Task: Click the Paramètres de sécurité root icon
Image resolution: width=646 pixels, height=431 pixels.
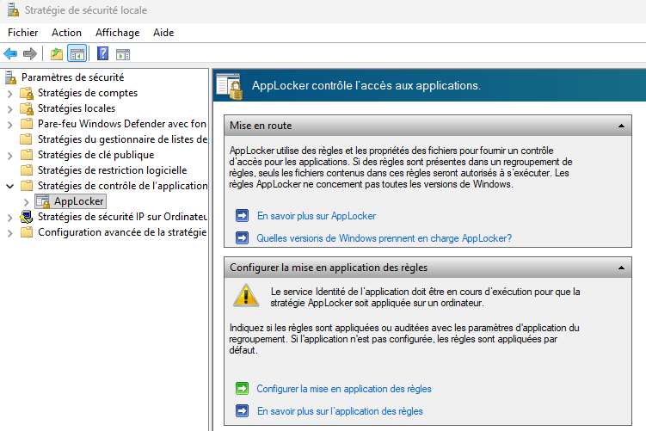Action: (x=10, y=77)
